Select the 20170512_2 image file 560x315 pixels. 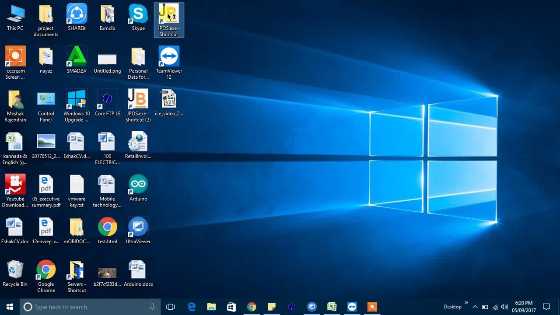pyautogui.click(x=46, y=146)
